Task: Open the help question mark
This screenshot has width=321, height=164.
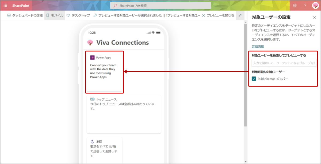Action: (x=305, y=6)
